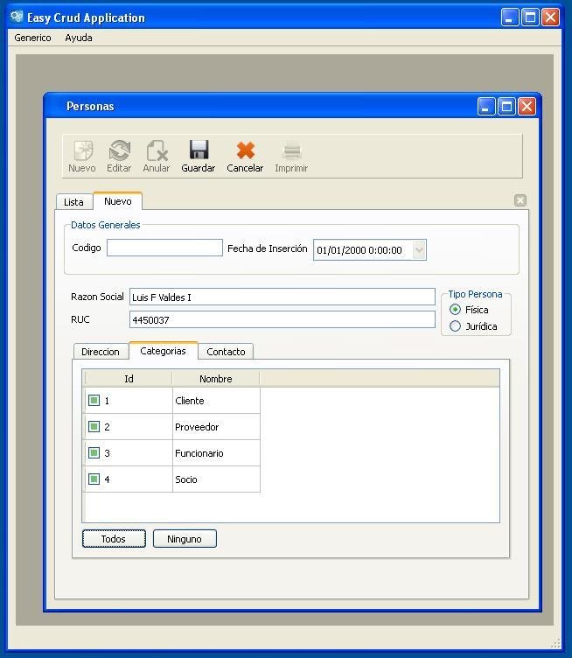Minimize the Personas window

(486, 107)
